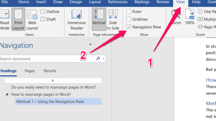Select the Pages tab in Navigation
The width and height of the screenshot is (216, 121).
tap(30, 71)
